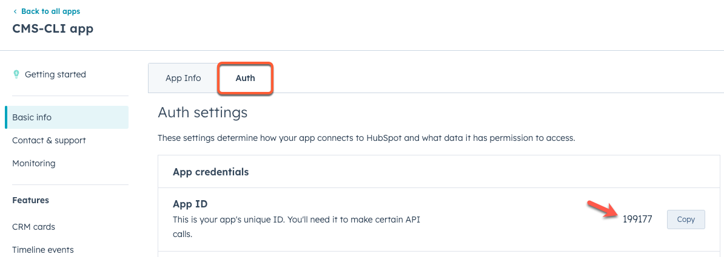
Task: Open Getting started section
Action: 55,74
